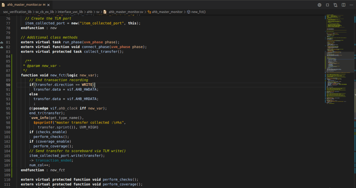356x188 pixels.
Task: Click the highlighted minimap viewport slider
Action: pyautogui.click(x=340, y=62)
